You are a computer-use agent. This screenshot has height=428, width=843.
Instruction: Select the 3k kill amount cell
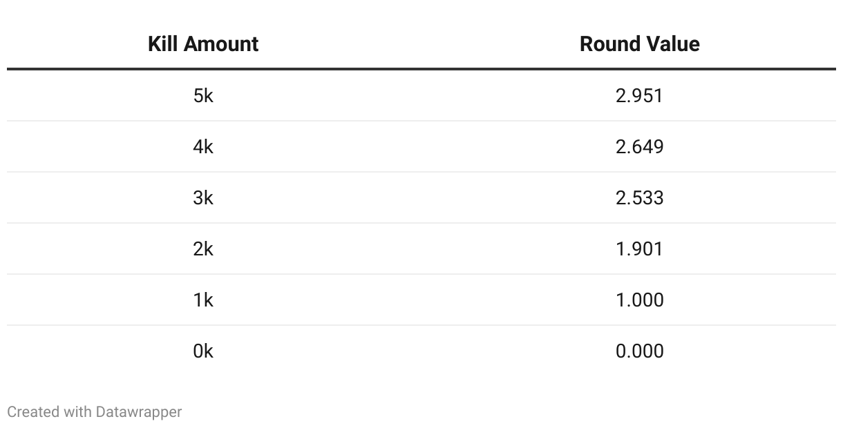(203, 197)
